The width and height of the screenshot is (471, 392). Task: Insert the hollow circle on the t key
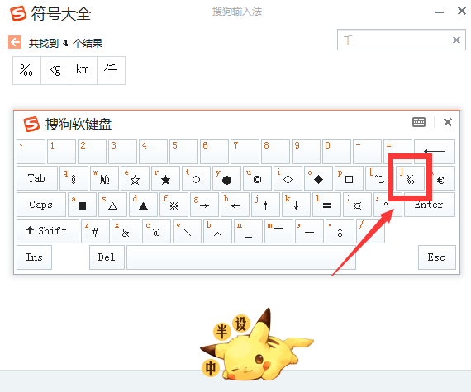click(x=196, y=178)
